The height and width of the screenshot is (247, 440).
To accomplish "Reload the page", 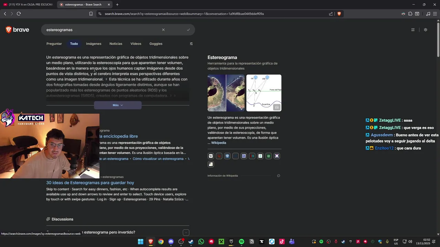I will coord(19,14).
